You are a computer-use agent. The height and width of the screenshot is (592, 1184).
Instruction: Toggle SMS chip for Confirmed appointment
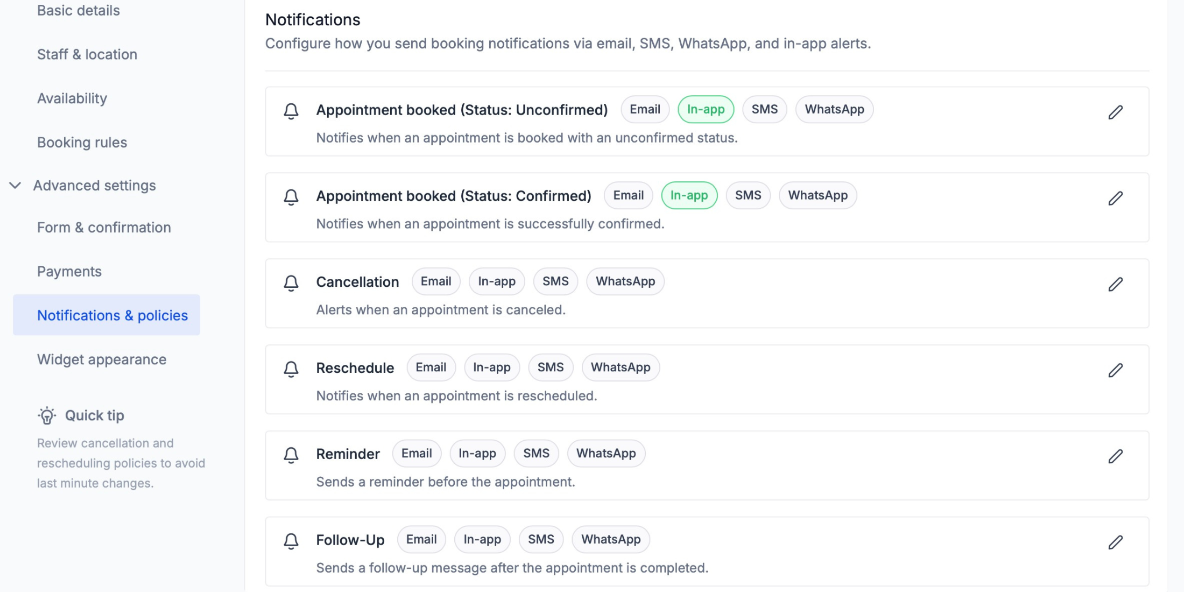click(748, 195)
